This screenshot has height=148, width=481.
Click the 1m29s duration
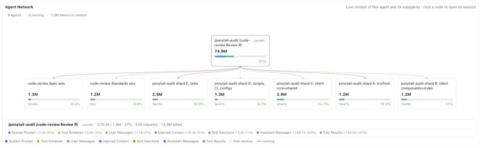[x=406, y=104]
